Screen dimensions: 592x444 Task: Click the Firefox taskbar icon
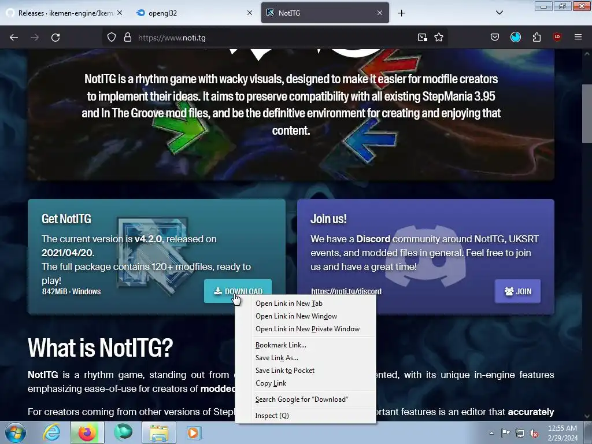[87, 432]
